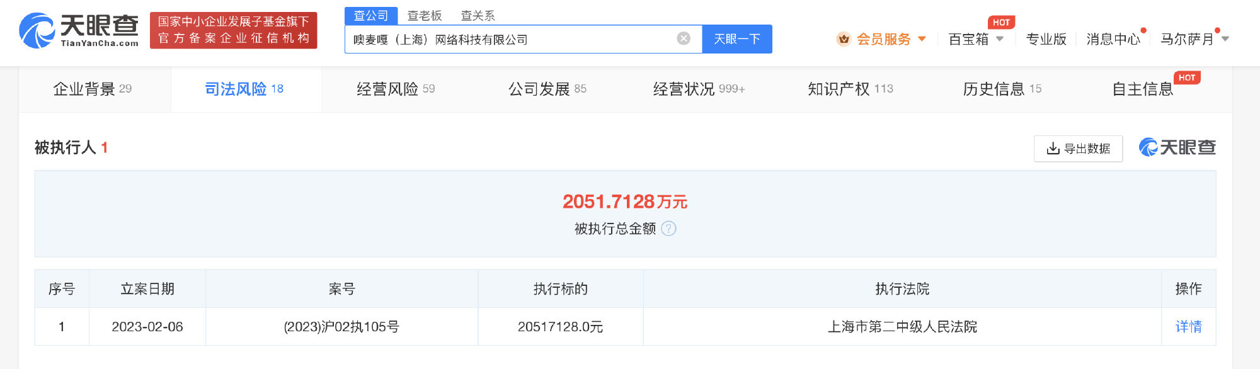Click the 2051.7128万元 total amount
1260x369 pixels.
coord(625,202)
